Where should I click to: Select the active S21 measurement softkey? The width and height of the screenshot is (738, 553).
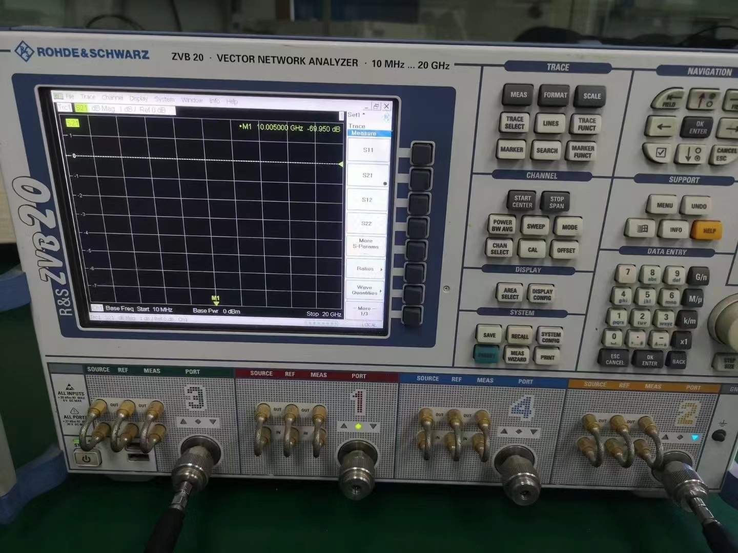(367, 175)
